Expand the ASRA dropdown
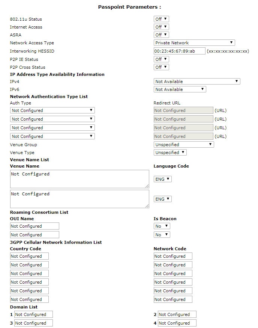The image size is (258, 328). pyautogui.click(x=161, y=35)
